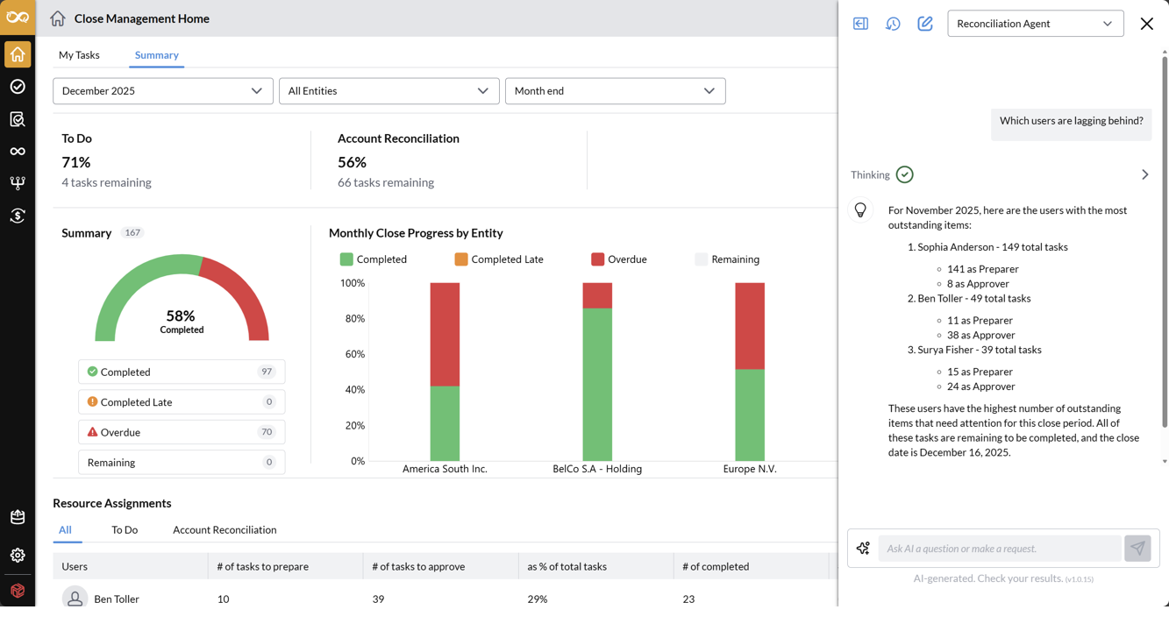Toggle the Completed legend swatch
Viewport: 1169px width, 631px height.
(x=346, y=259)
